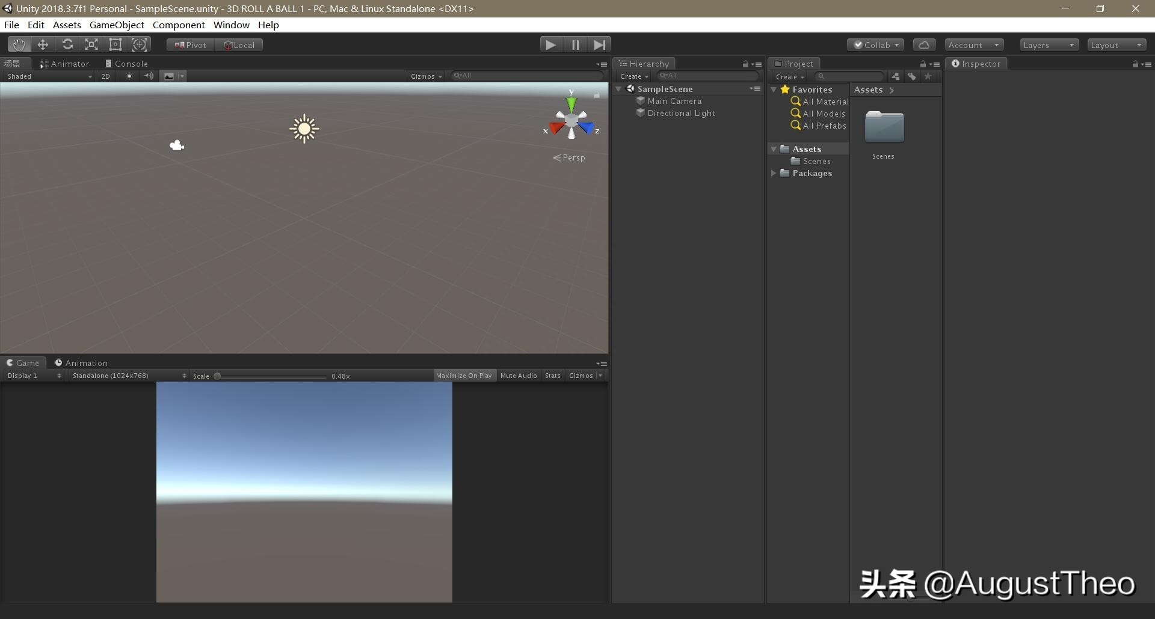Select Directional Light in Hierarchy
Image resolution: width=1155 pixels, height=619 pixels.
(x=681, y=113)
